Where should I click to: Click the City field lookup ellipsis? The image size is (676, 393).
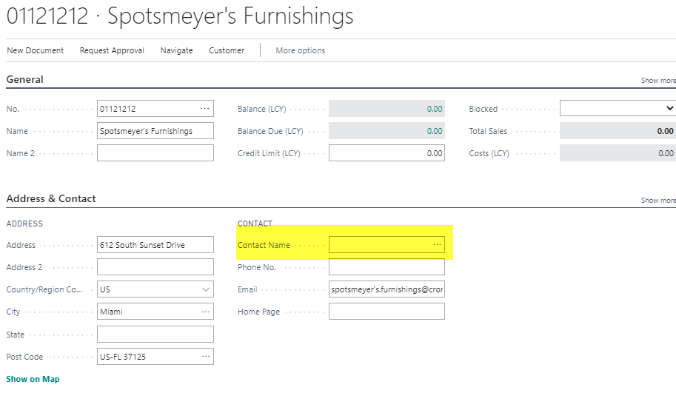point(206,312)
